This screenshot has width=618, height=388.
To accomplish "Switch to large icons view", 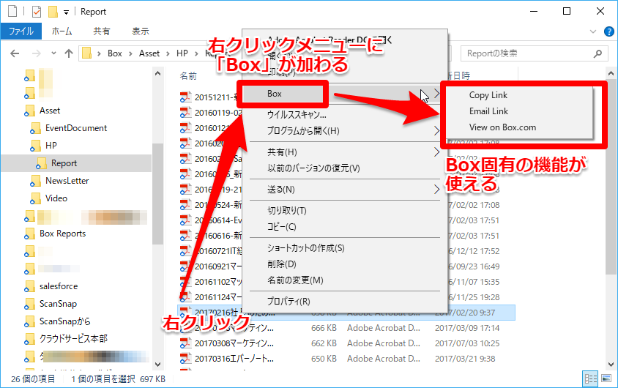I will 606,379.
